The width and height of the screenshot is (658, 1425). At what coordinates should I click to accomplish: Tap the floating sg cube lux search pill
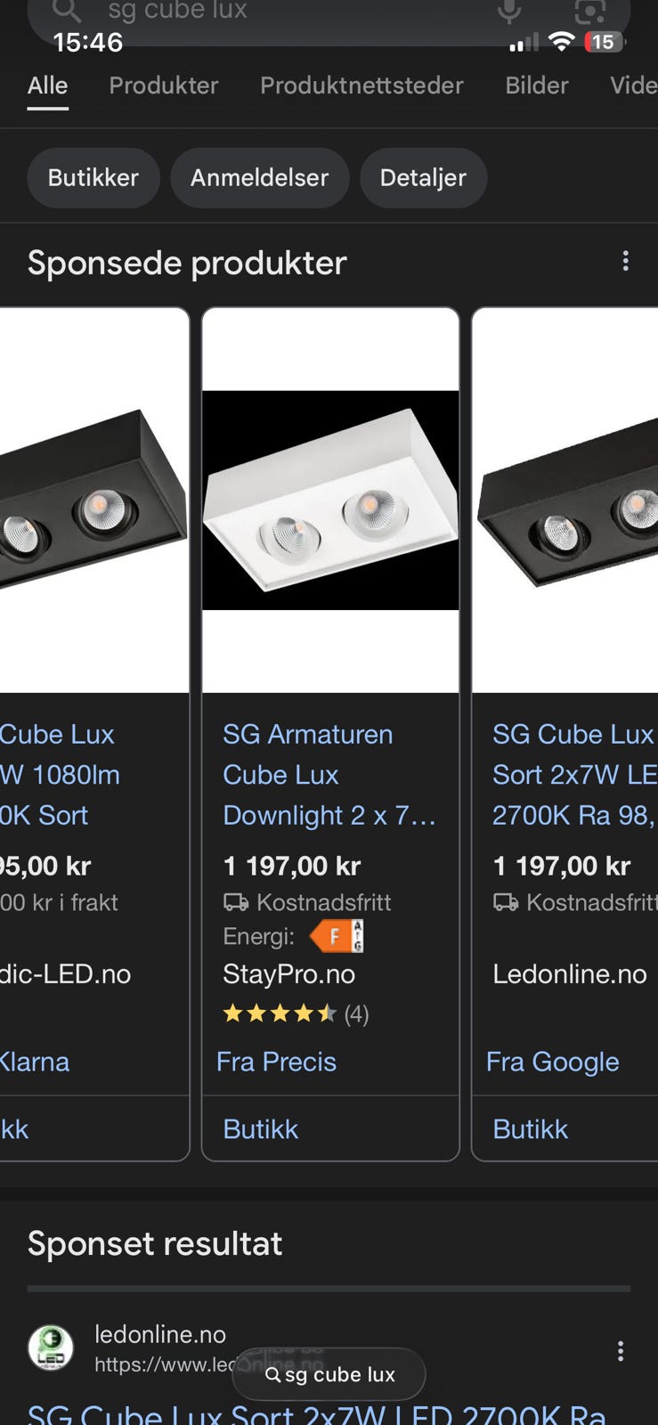[x=329, y=1374]
